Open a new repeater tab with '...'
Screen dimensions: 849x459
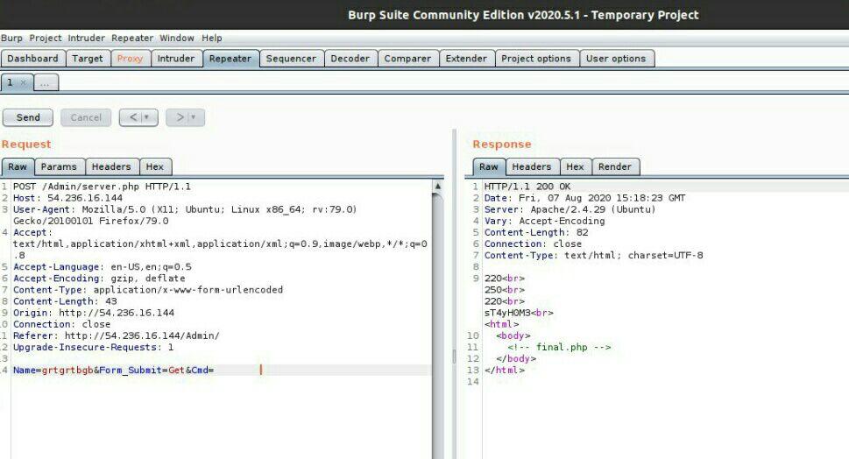[46, 82]
